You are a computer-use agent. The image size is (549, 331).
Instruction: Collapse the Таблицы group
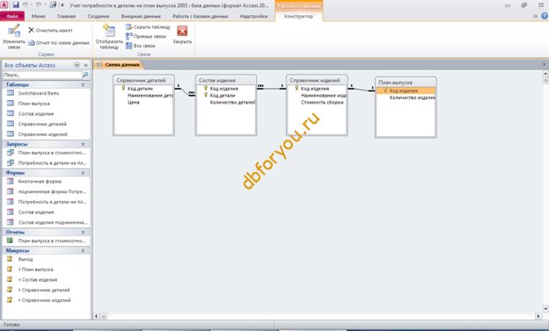[83, 84]
